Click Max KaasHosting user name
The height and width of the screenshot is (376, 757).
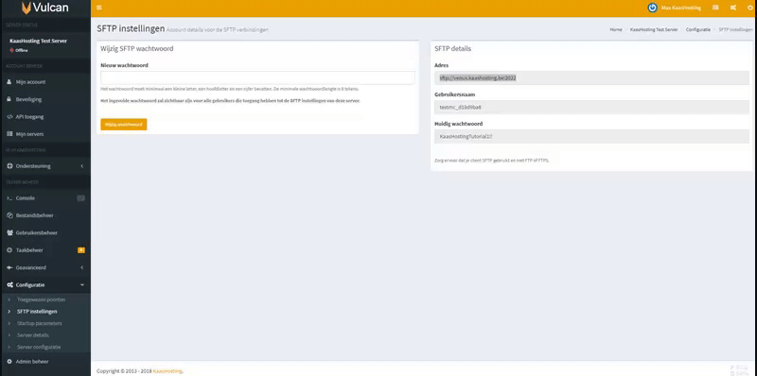[680, 8]
